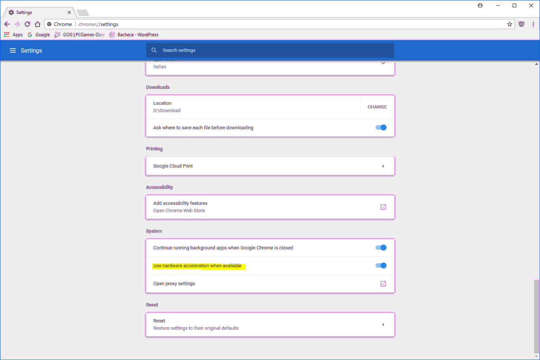
Task: Bookmark this page with star icon
Action: (509, 24)
